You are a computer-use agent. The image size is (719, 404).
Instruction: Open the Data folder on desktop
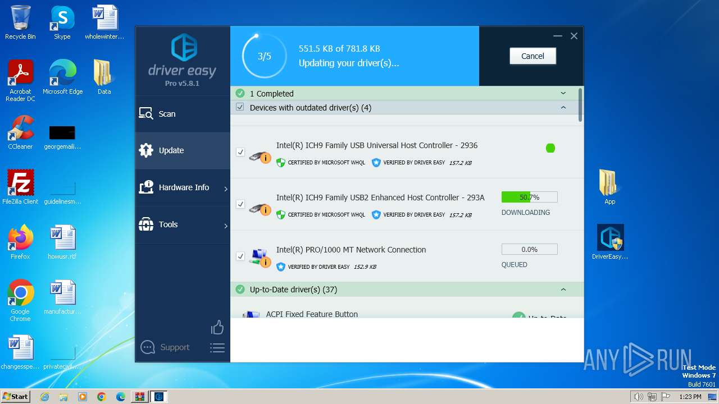(104, 77)
